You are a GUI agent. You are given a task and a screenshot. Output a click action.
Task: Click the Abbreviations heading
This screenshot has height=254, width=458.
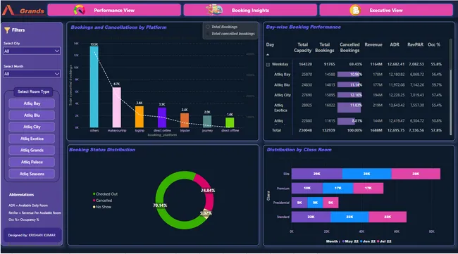(x=21, y=195)
